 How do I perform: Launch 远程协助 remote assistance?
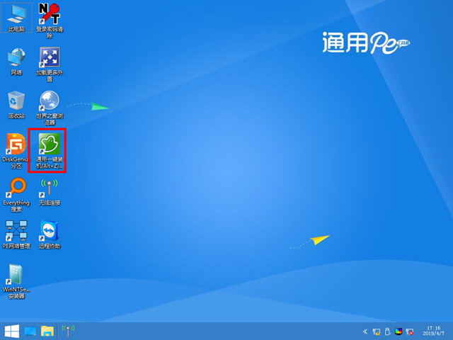click(49, 232)
